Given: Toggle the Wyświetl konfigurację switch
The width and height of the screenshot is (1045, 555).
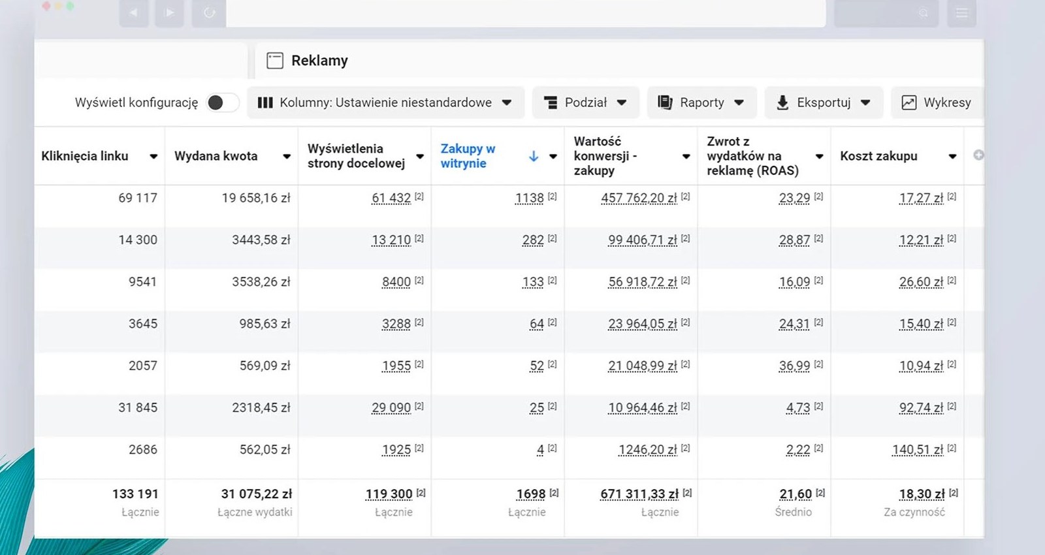Looking at the screenshot, I should point(222,103).
